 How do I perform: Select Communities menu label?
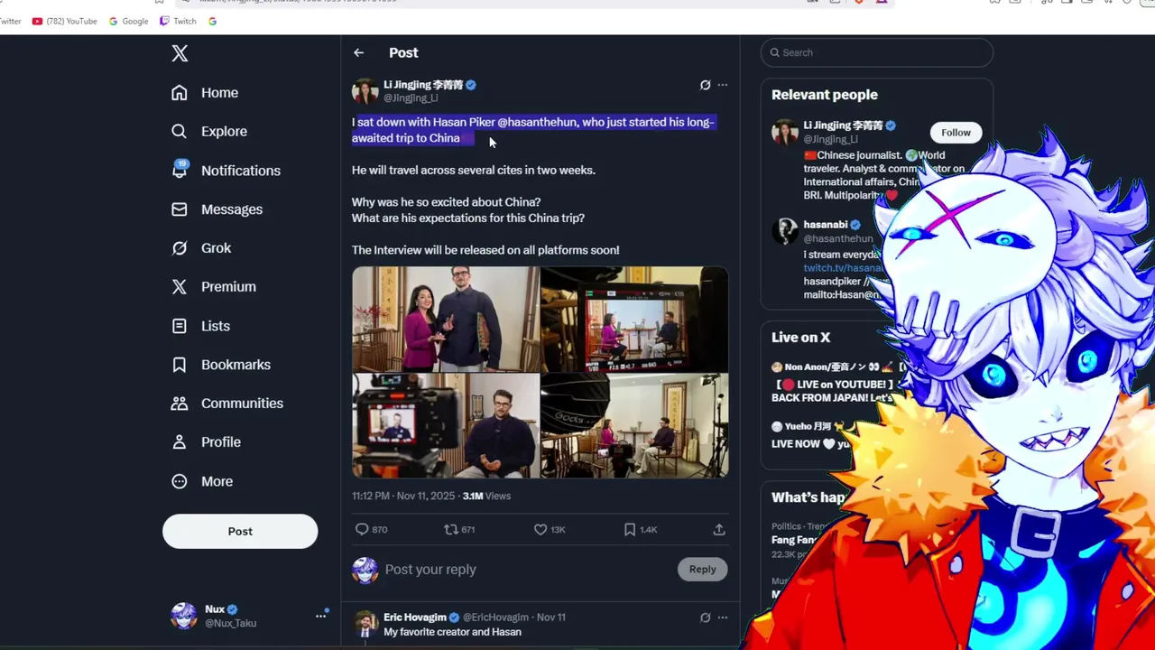(242, 404)
